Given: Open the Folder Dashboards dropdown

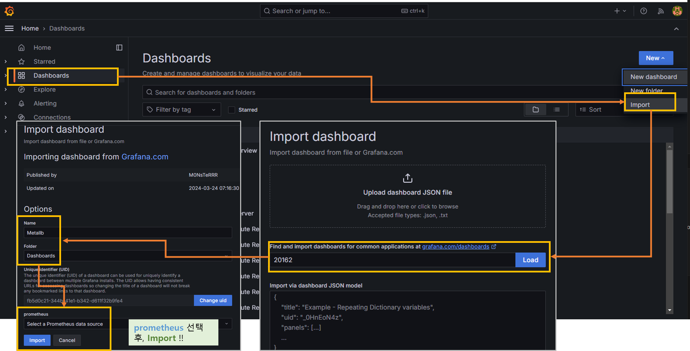Looking at the screenshot, I should pyautogui.click(x=128, y=256).
